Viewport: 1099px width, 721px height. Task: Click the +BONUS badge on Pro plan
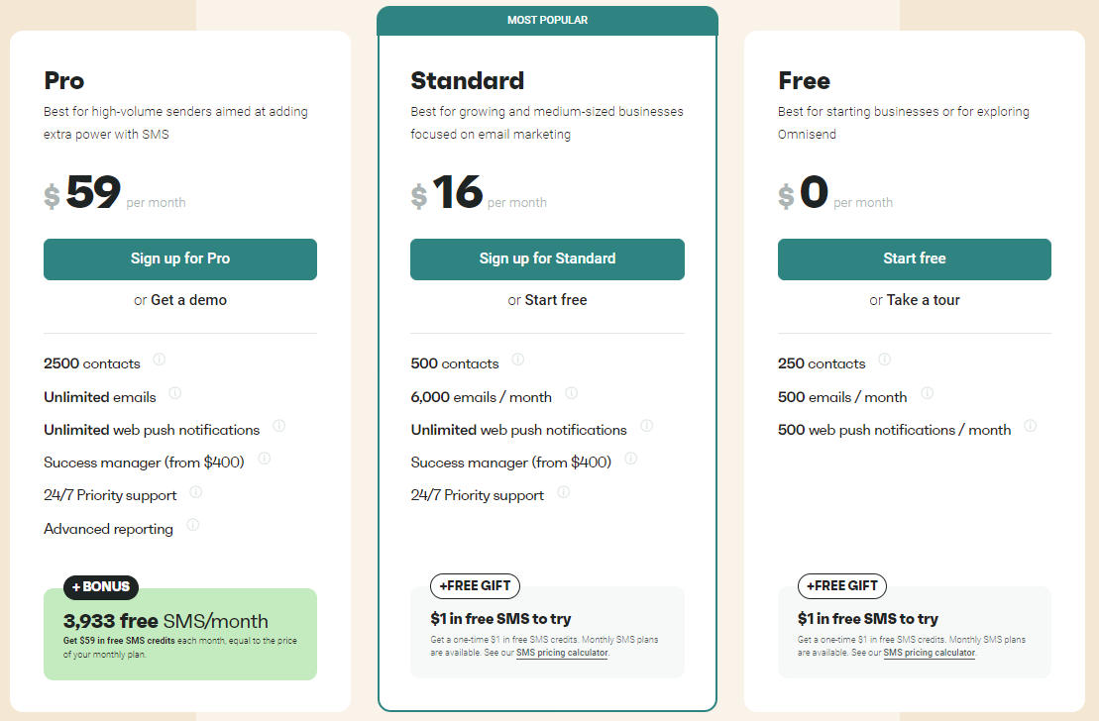[x=101, y=587]
